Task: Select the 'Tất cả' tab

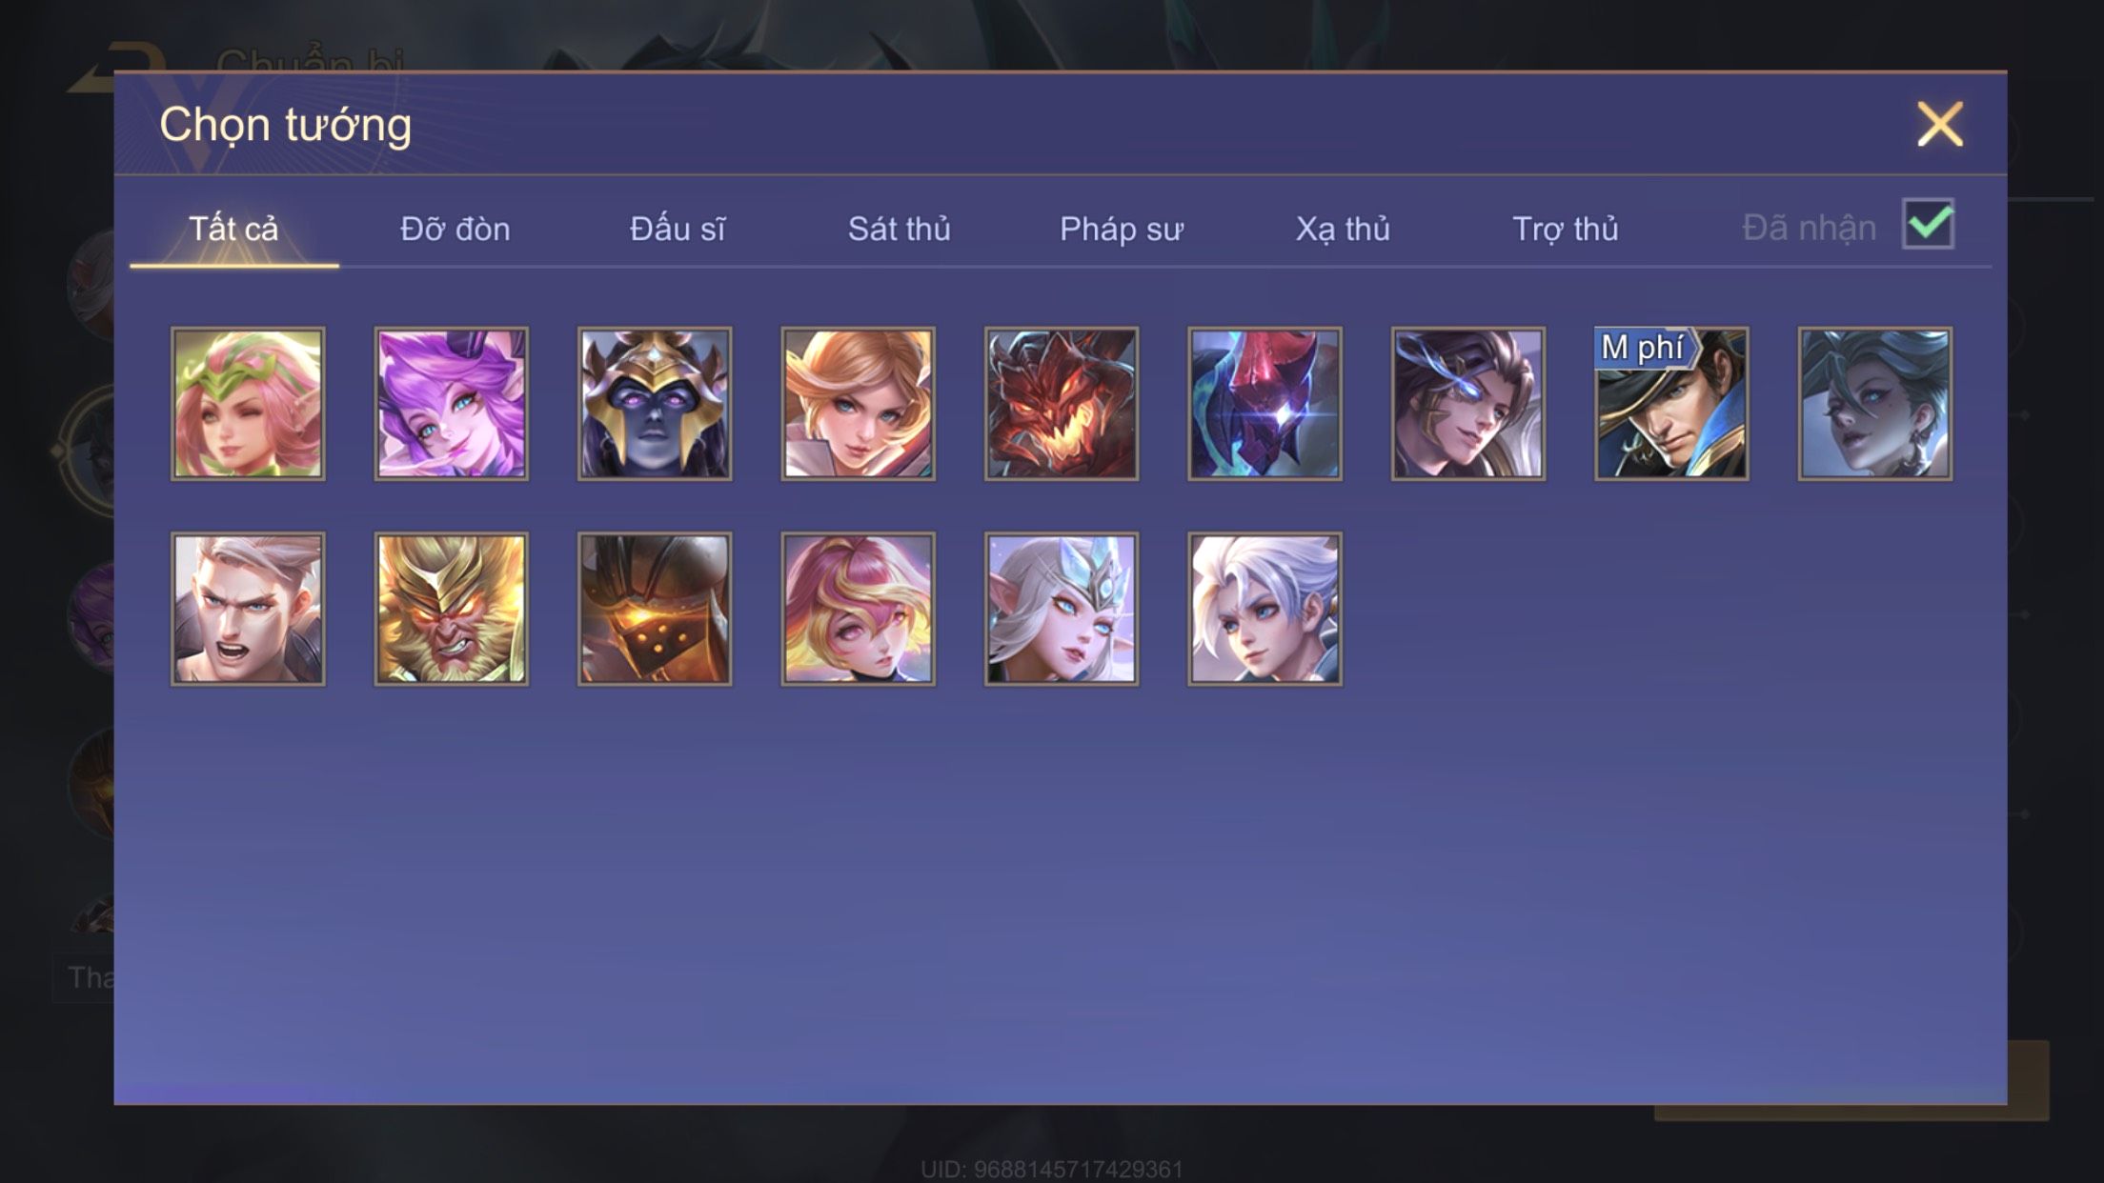Action: 233,229
